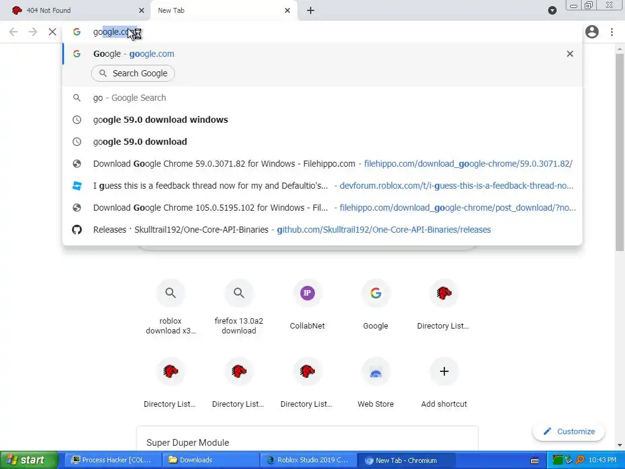Image resolution: width=625 pixels, height=469 pixels.
Task: Click the keyboard icon in the taskbar
Action: click(535, 460)
